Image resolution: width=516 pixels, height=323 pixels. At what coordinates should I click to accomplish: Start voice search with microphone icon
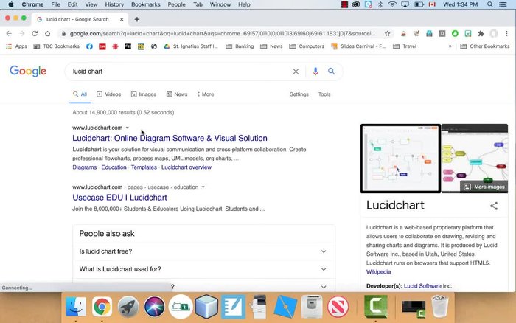pyautogui.click(x=315, y=72)
